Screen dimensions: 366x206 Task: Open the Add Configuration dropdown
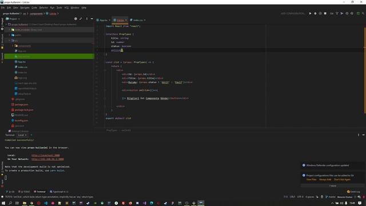293,14
